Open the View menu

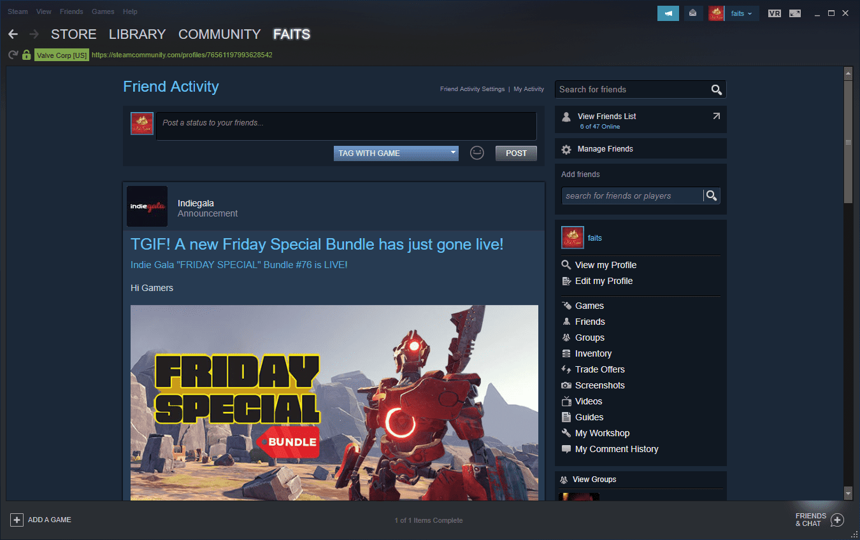pos(44,11)
